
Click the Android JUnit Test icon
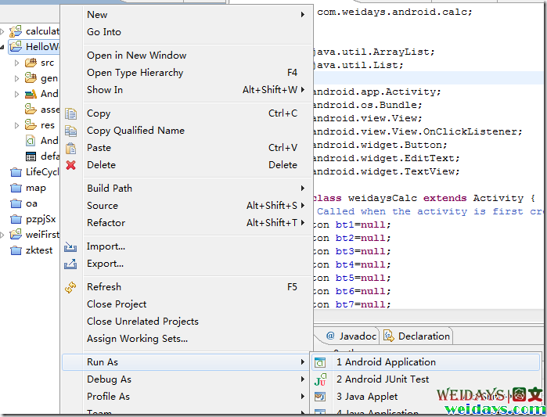(x=320, y=379)
